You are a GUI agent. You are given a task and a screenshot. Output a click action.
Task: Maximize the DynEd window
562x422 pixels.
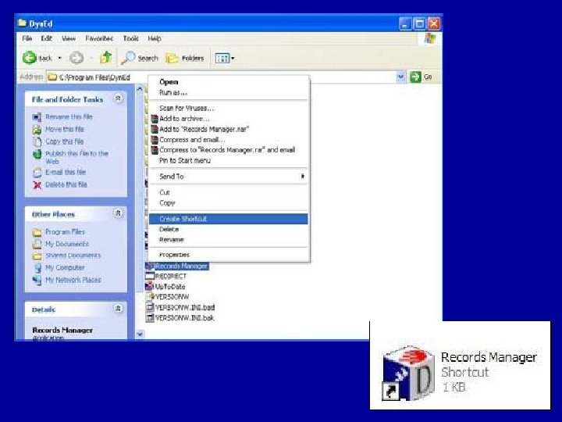click(x=419, y=24)
